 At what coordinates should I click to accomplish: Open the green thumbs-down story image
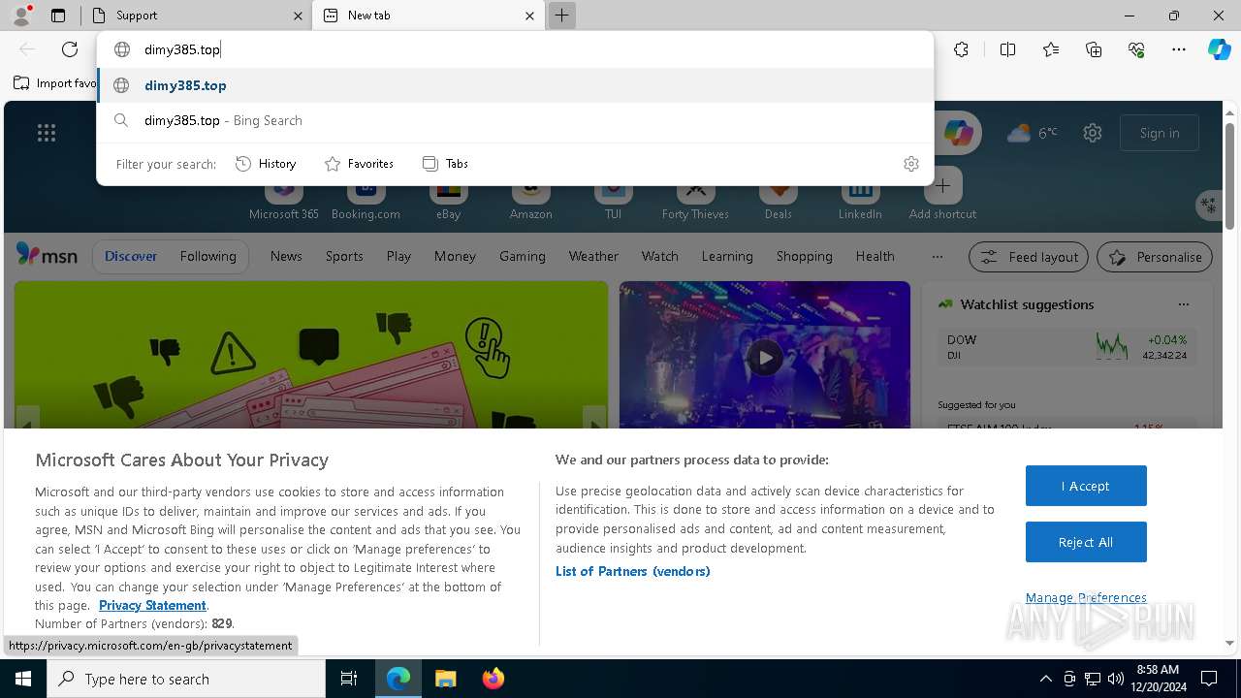point(311,355)
